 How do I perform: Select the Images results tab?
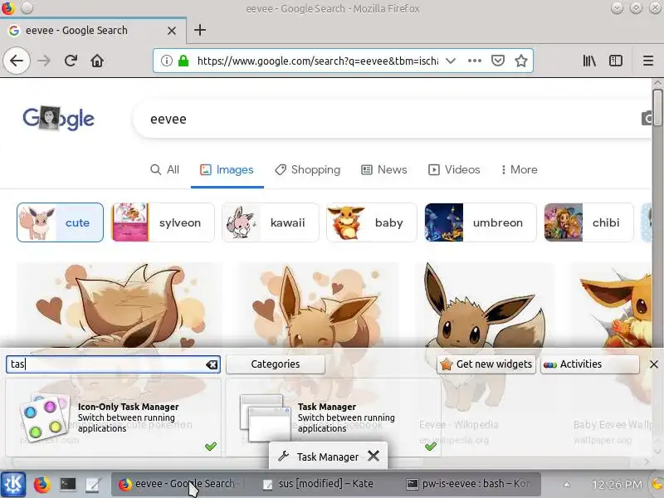pyautogui.click(x=227, y=170)
